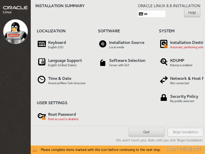Click the Quit button

point(146,132)
